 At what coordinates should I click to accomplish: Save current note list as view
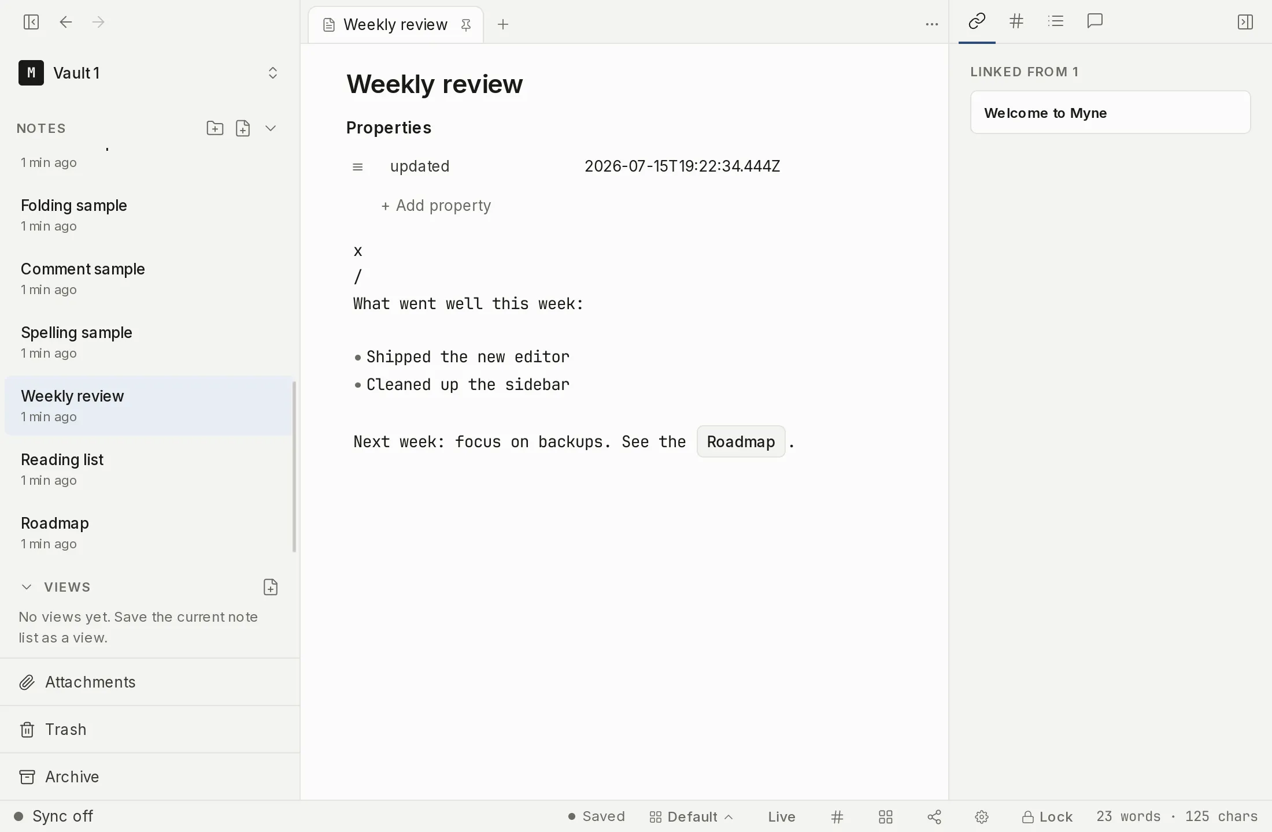tap(271, 587)
